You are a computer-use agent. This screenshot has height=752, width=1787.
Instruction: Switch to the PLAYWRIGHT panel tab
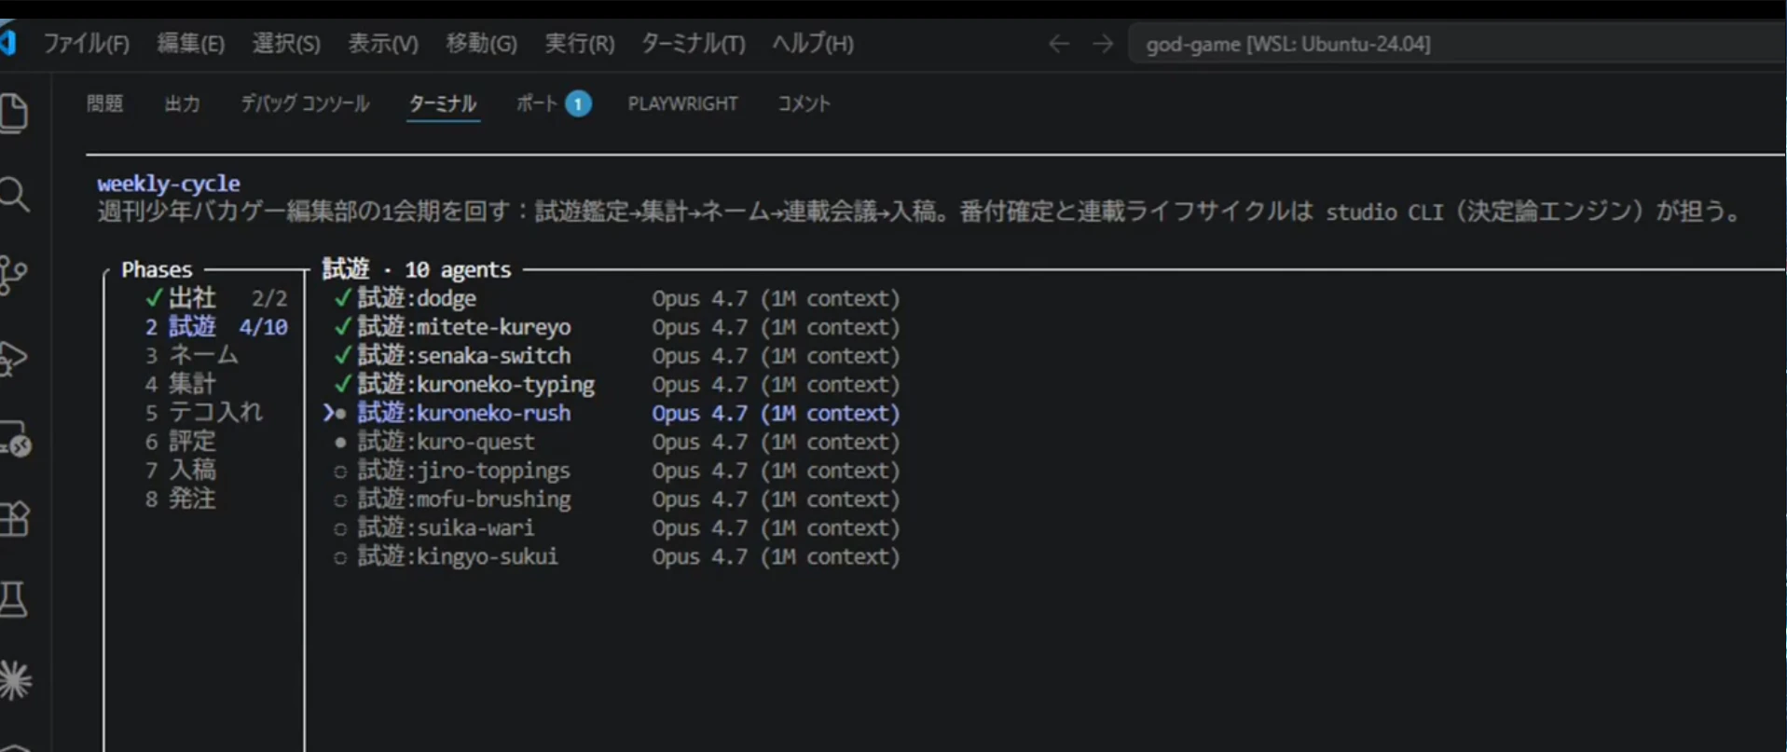click(682, 103)
